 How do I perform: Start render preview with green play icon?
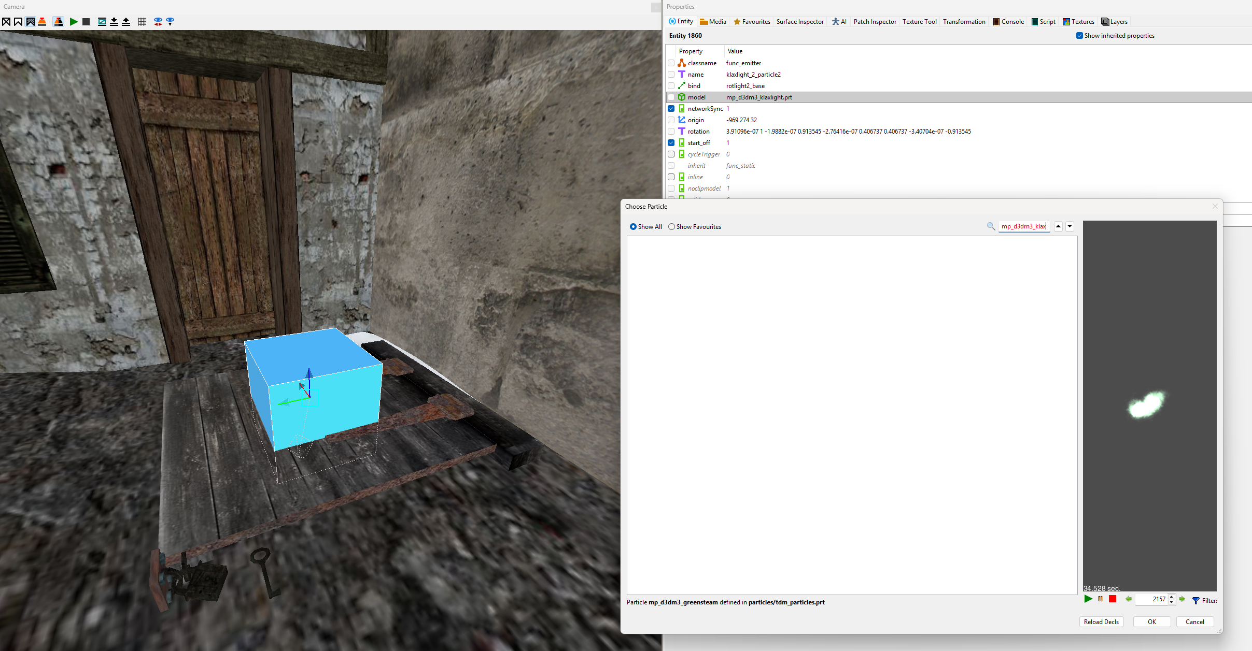(x=74, y=22)
